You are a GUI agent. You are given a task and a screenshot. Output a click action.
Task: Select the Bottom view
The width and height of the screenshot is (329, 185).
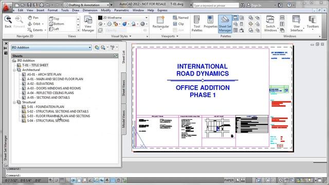pyautogui.click(x=57, y=24)
